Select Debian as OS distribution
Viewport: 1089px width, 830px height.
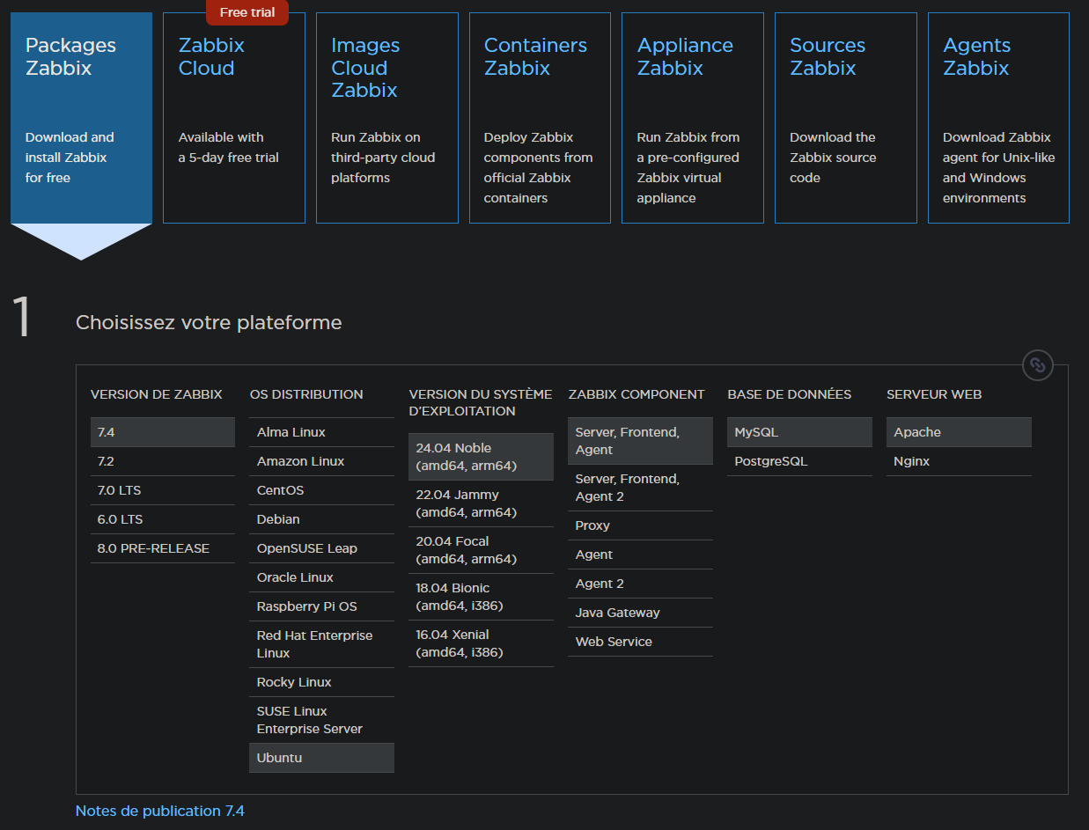pyautogui.click(x=321, y=519)
